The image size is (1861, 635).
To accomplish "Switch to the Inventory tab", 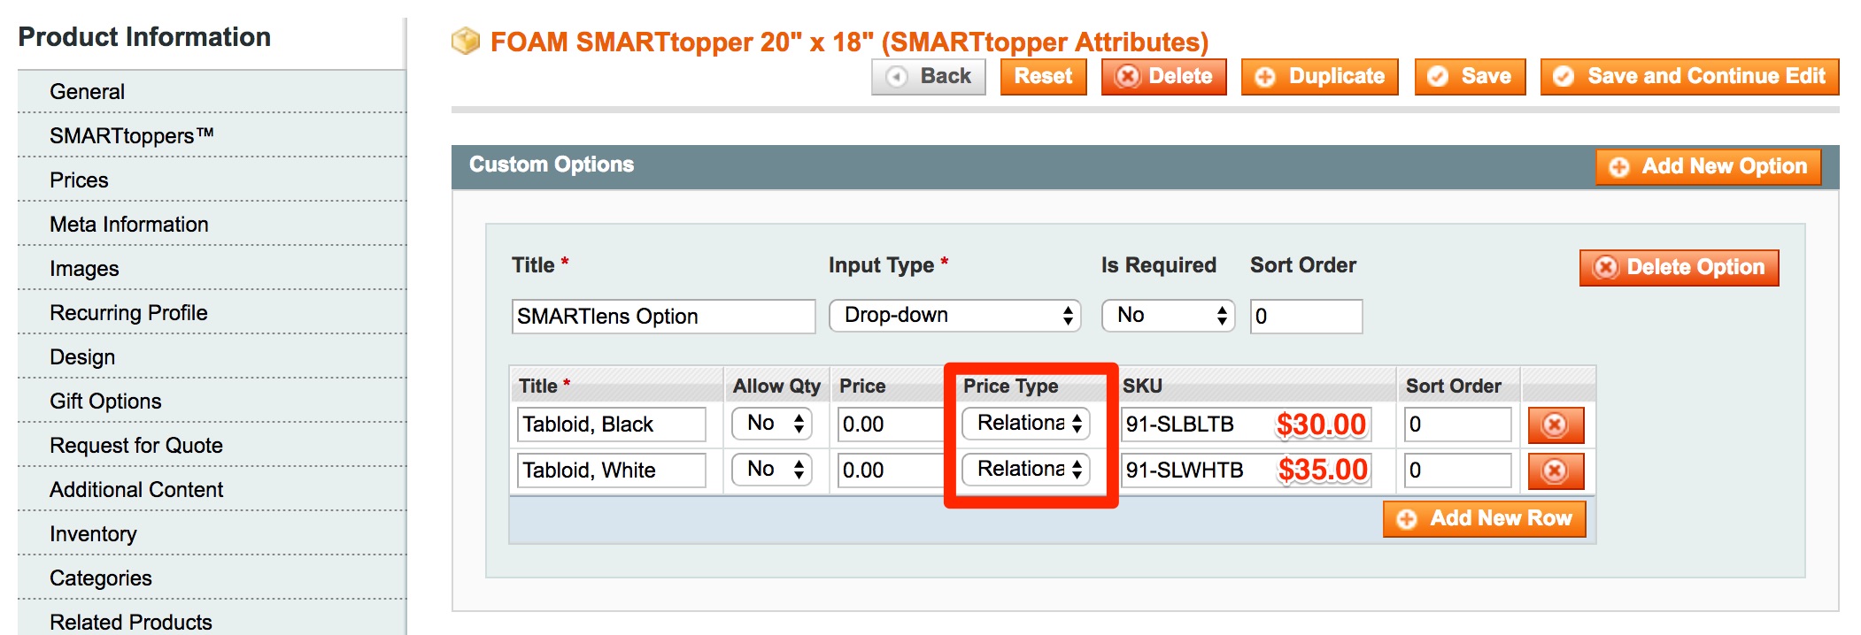I will (x=212, y=534).
